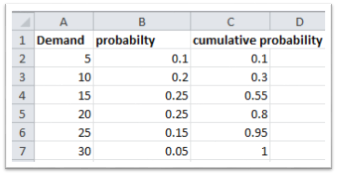Select column C header

tap(230, 21)
